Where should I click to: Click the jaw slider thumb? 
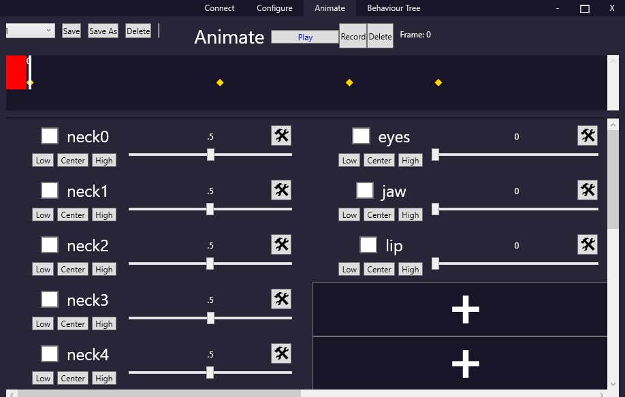(435, 209)
